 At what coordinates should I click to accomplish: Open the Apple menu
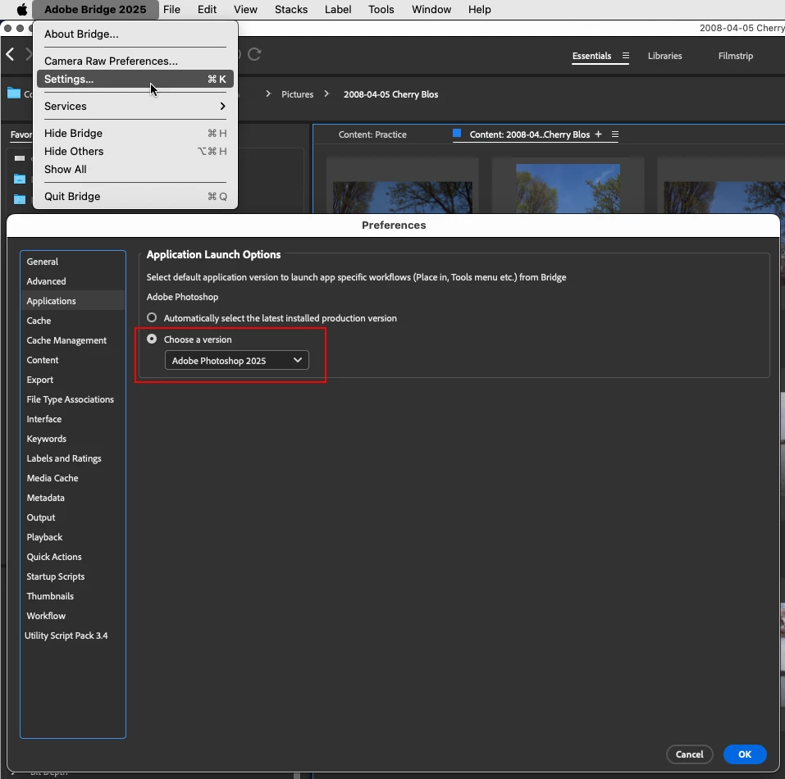pos(21,10)
